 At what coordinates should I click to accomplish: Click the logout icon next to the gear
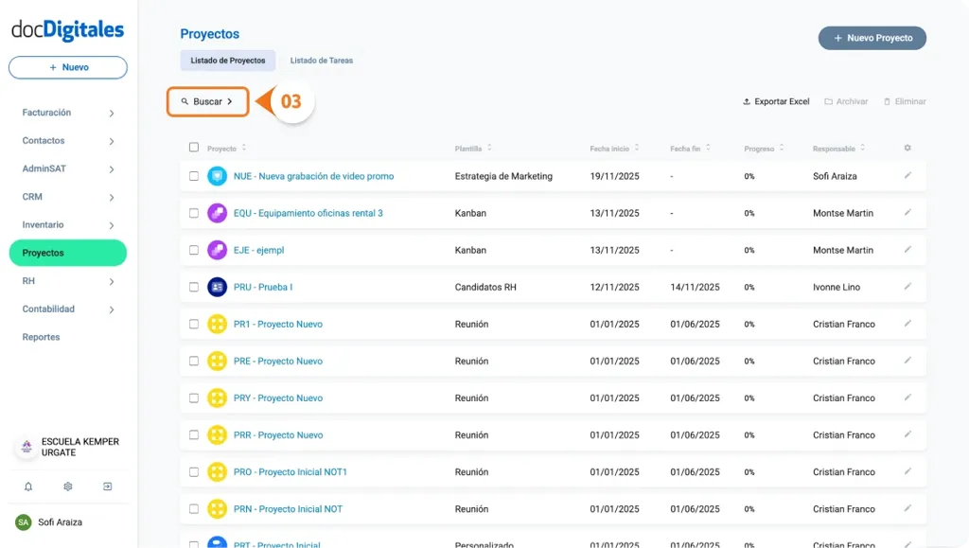pyautogui.click(x=107, y=486)
